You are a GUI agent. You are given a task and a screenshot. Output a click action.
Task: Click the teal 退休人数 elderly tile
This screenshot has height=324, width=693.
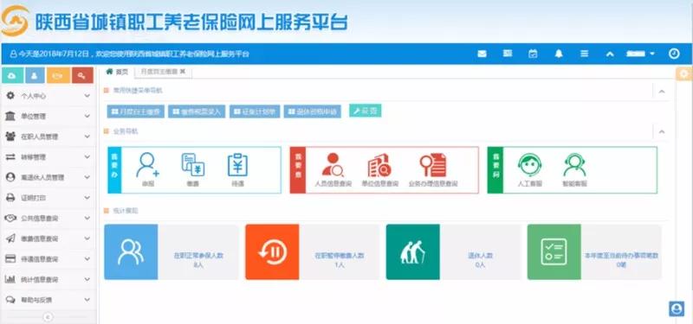click(x=453, y=252)
